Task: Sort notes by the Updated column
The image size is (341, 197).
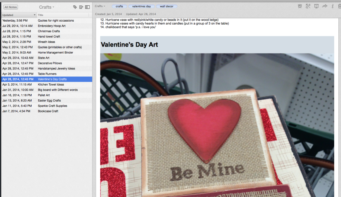Action: click(x=19, y=15)
